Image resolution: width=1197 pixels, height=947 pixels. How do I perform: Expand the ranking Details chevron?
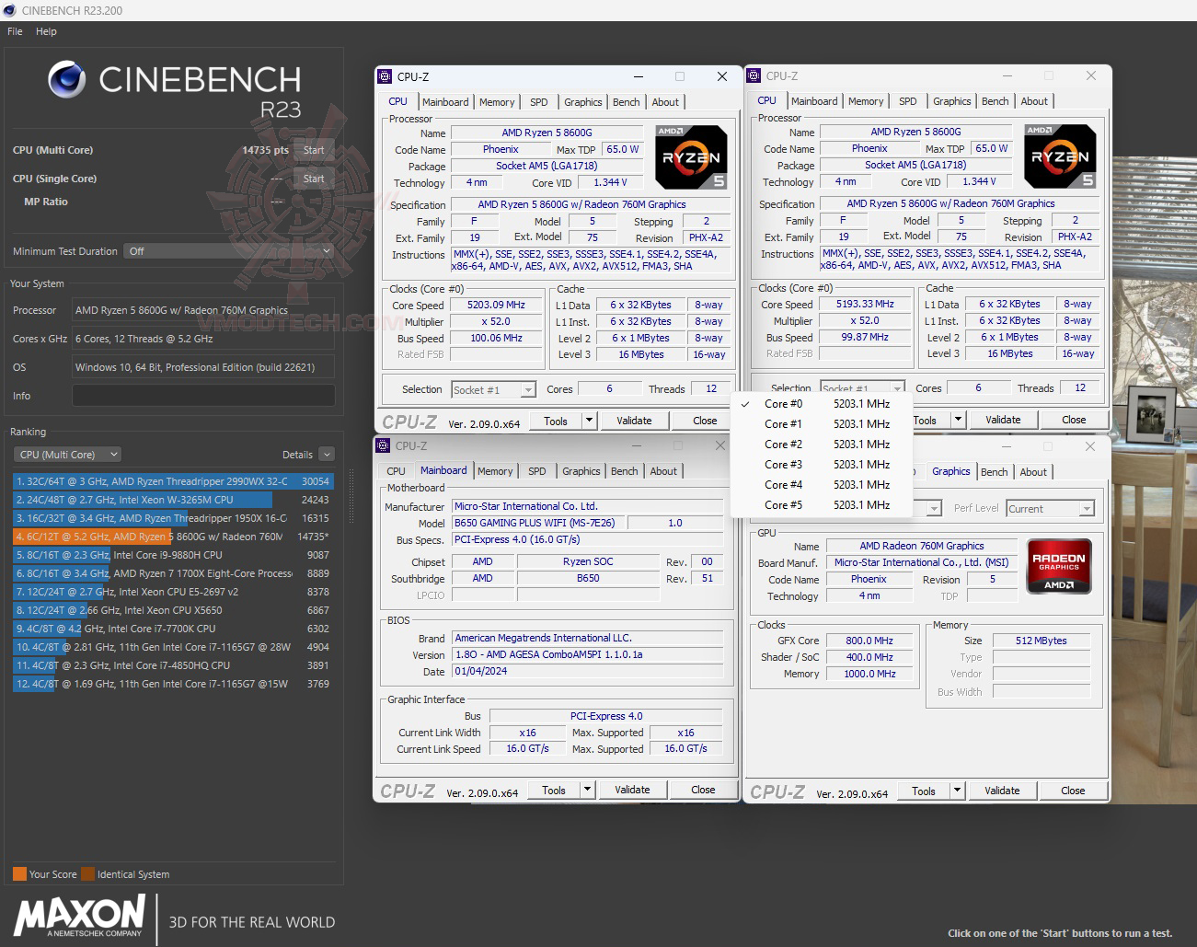(x=327, y=455)
